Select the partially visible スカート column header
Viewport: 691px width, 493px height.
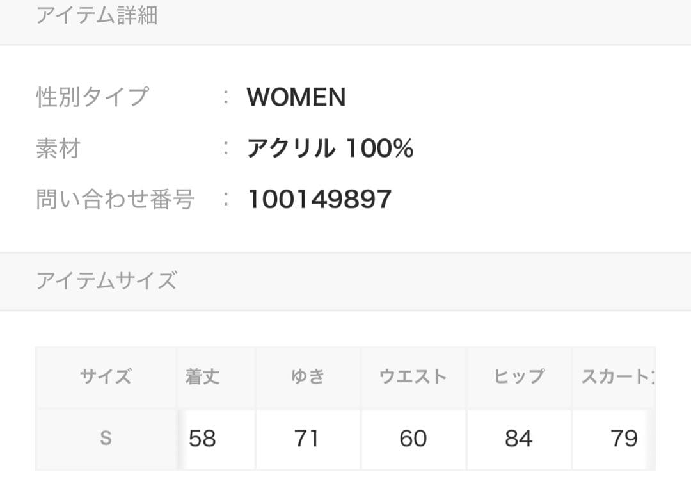pyautogui.click(x=616, y=376)
